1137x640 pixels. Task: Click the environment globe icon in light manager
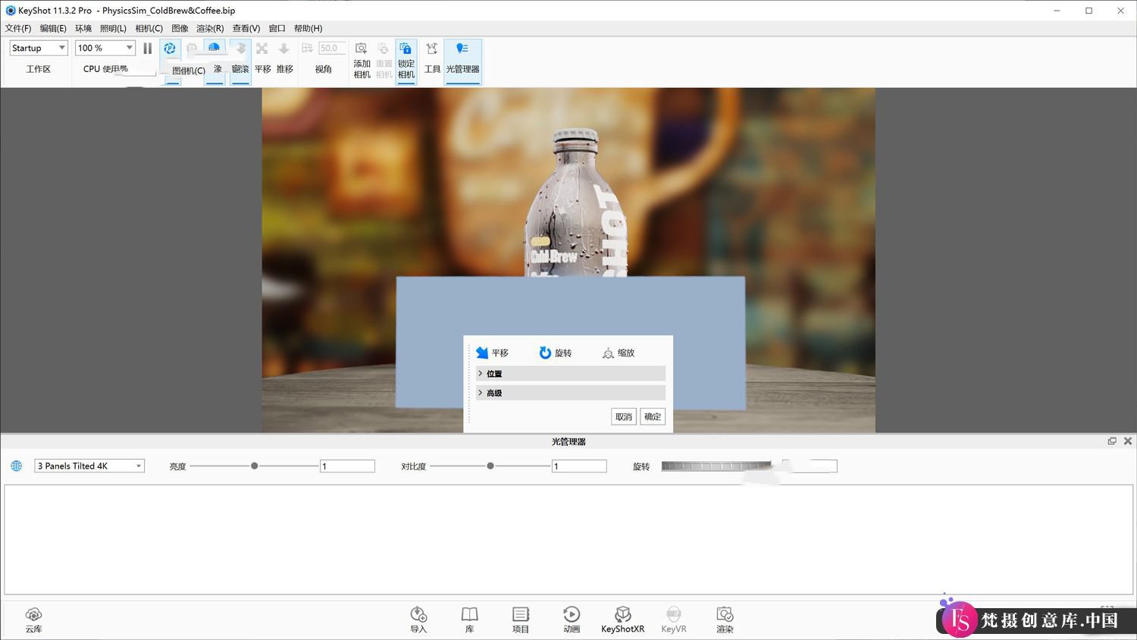(16, 466)
